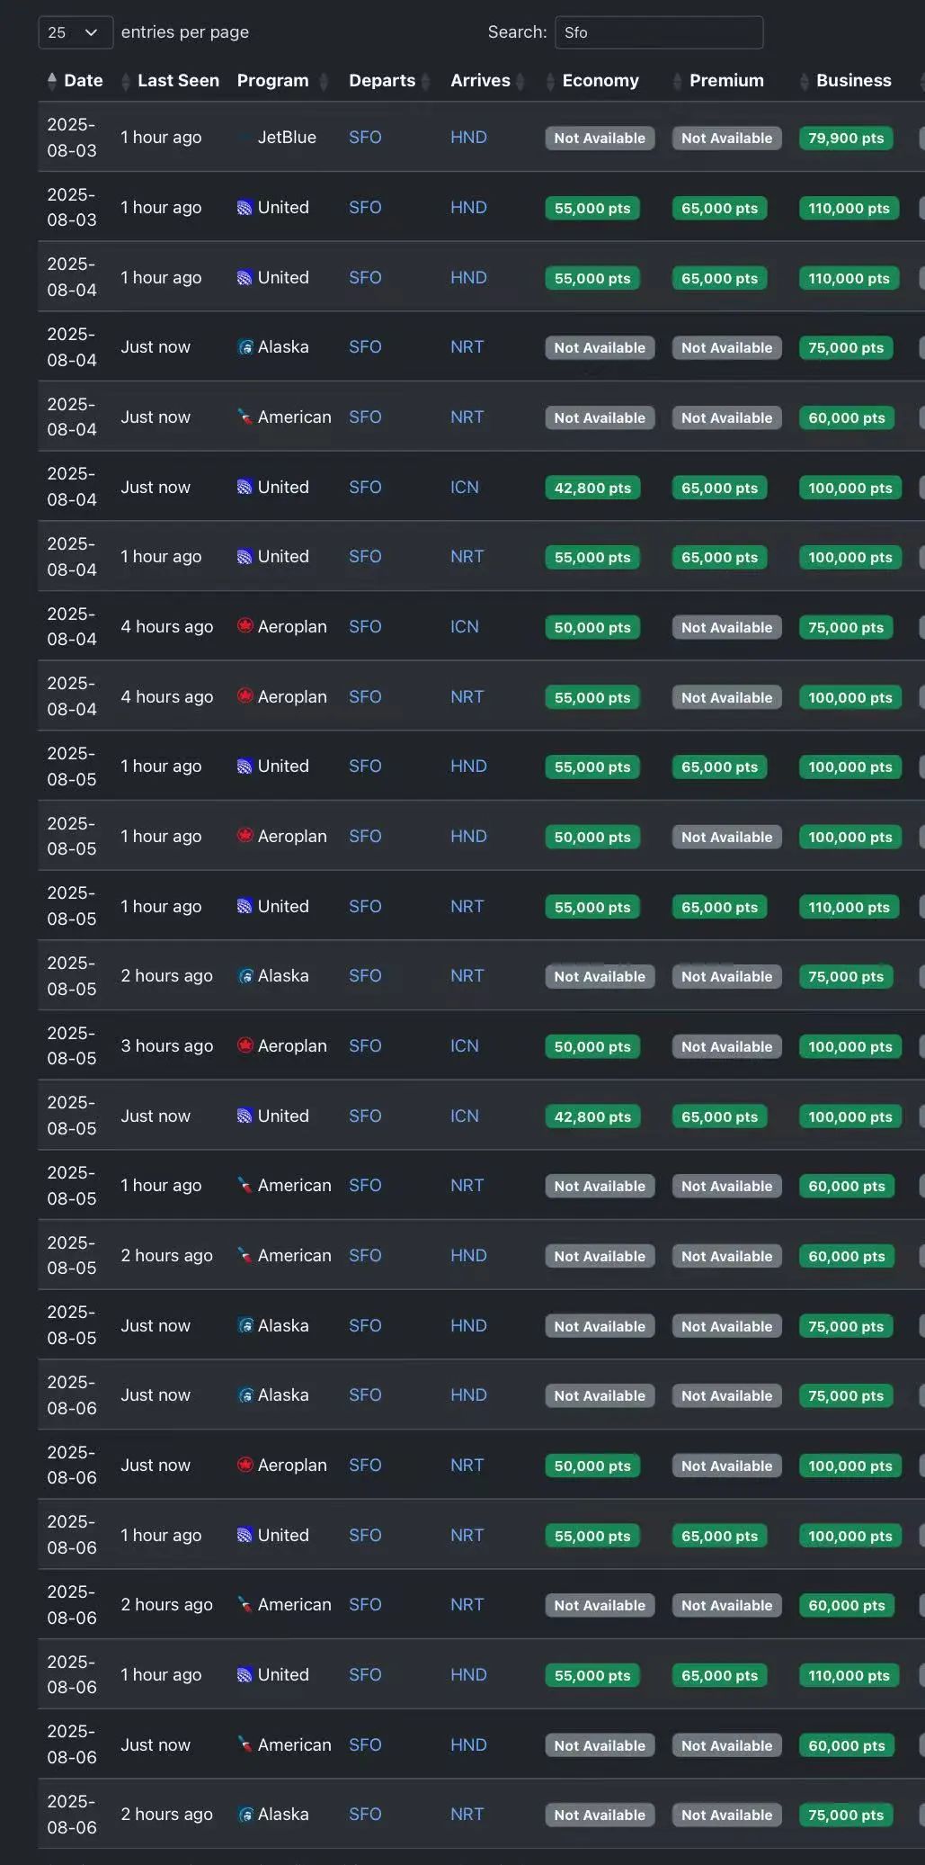The width and height of the screenshot is (925, 1865).
Task: Click the Business column sort arrows
Action: (x=805, y=81)
